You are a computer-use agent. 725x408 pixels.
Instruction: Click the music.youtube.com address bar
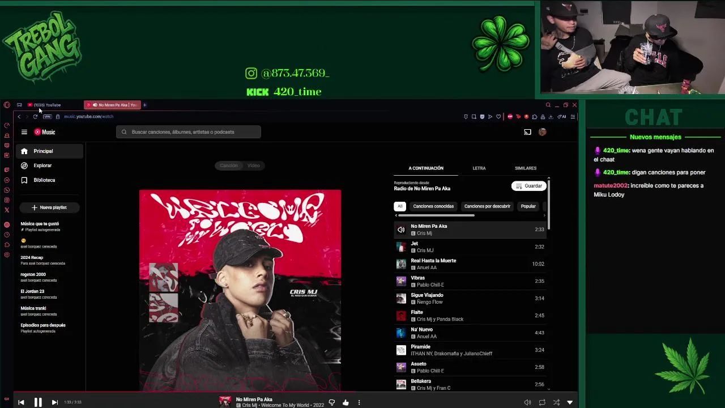[88, 117]
